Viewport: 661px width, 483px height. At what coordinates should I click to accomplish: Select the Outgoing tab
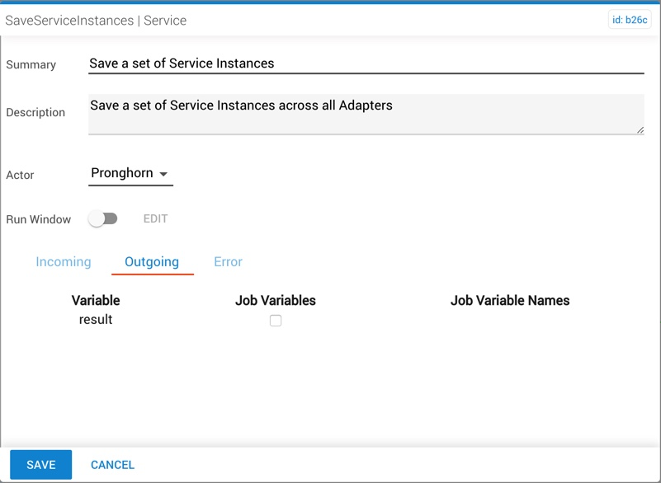click(x=152, y=261)
